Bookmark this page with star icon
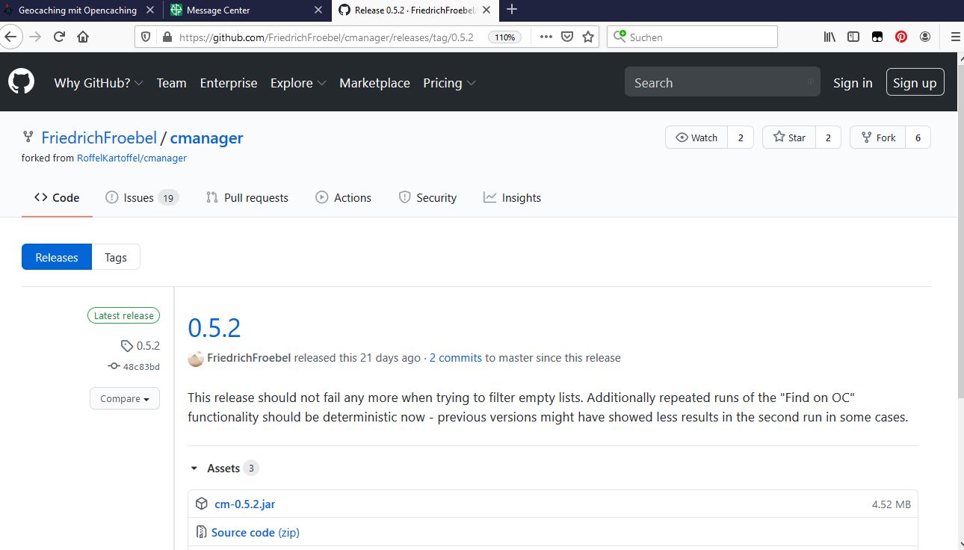The width and height of the screenshot is (964, 550). (588, 37)
